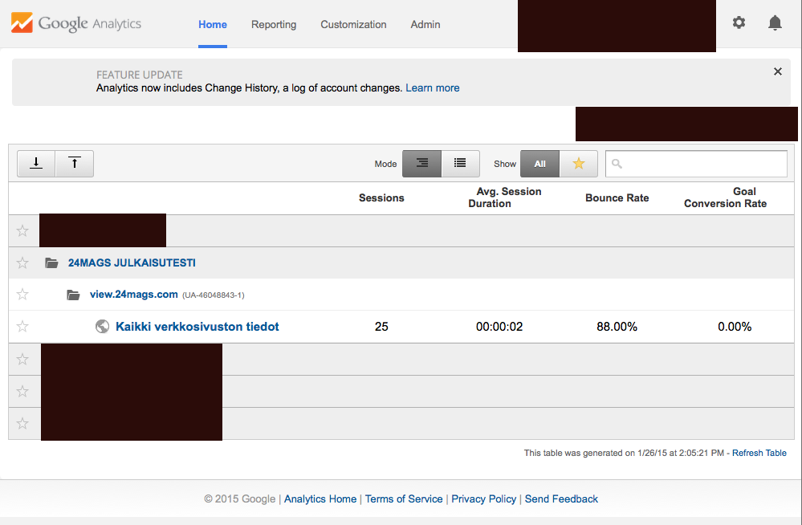Open the Kaikki verkkosivuston tiedot view
This screenshot has width=802, height=525.
[197, 327]
